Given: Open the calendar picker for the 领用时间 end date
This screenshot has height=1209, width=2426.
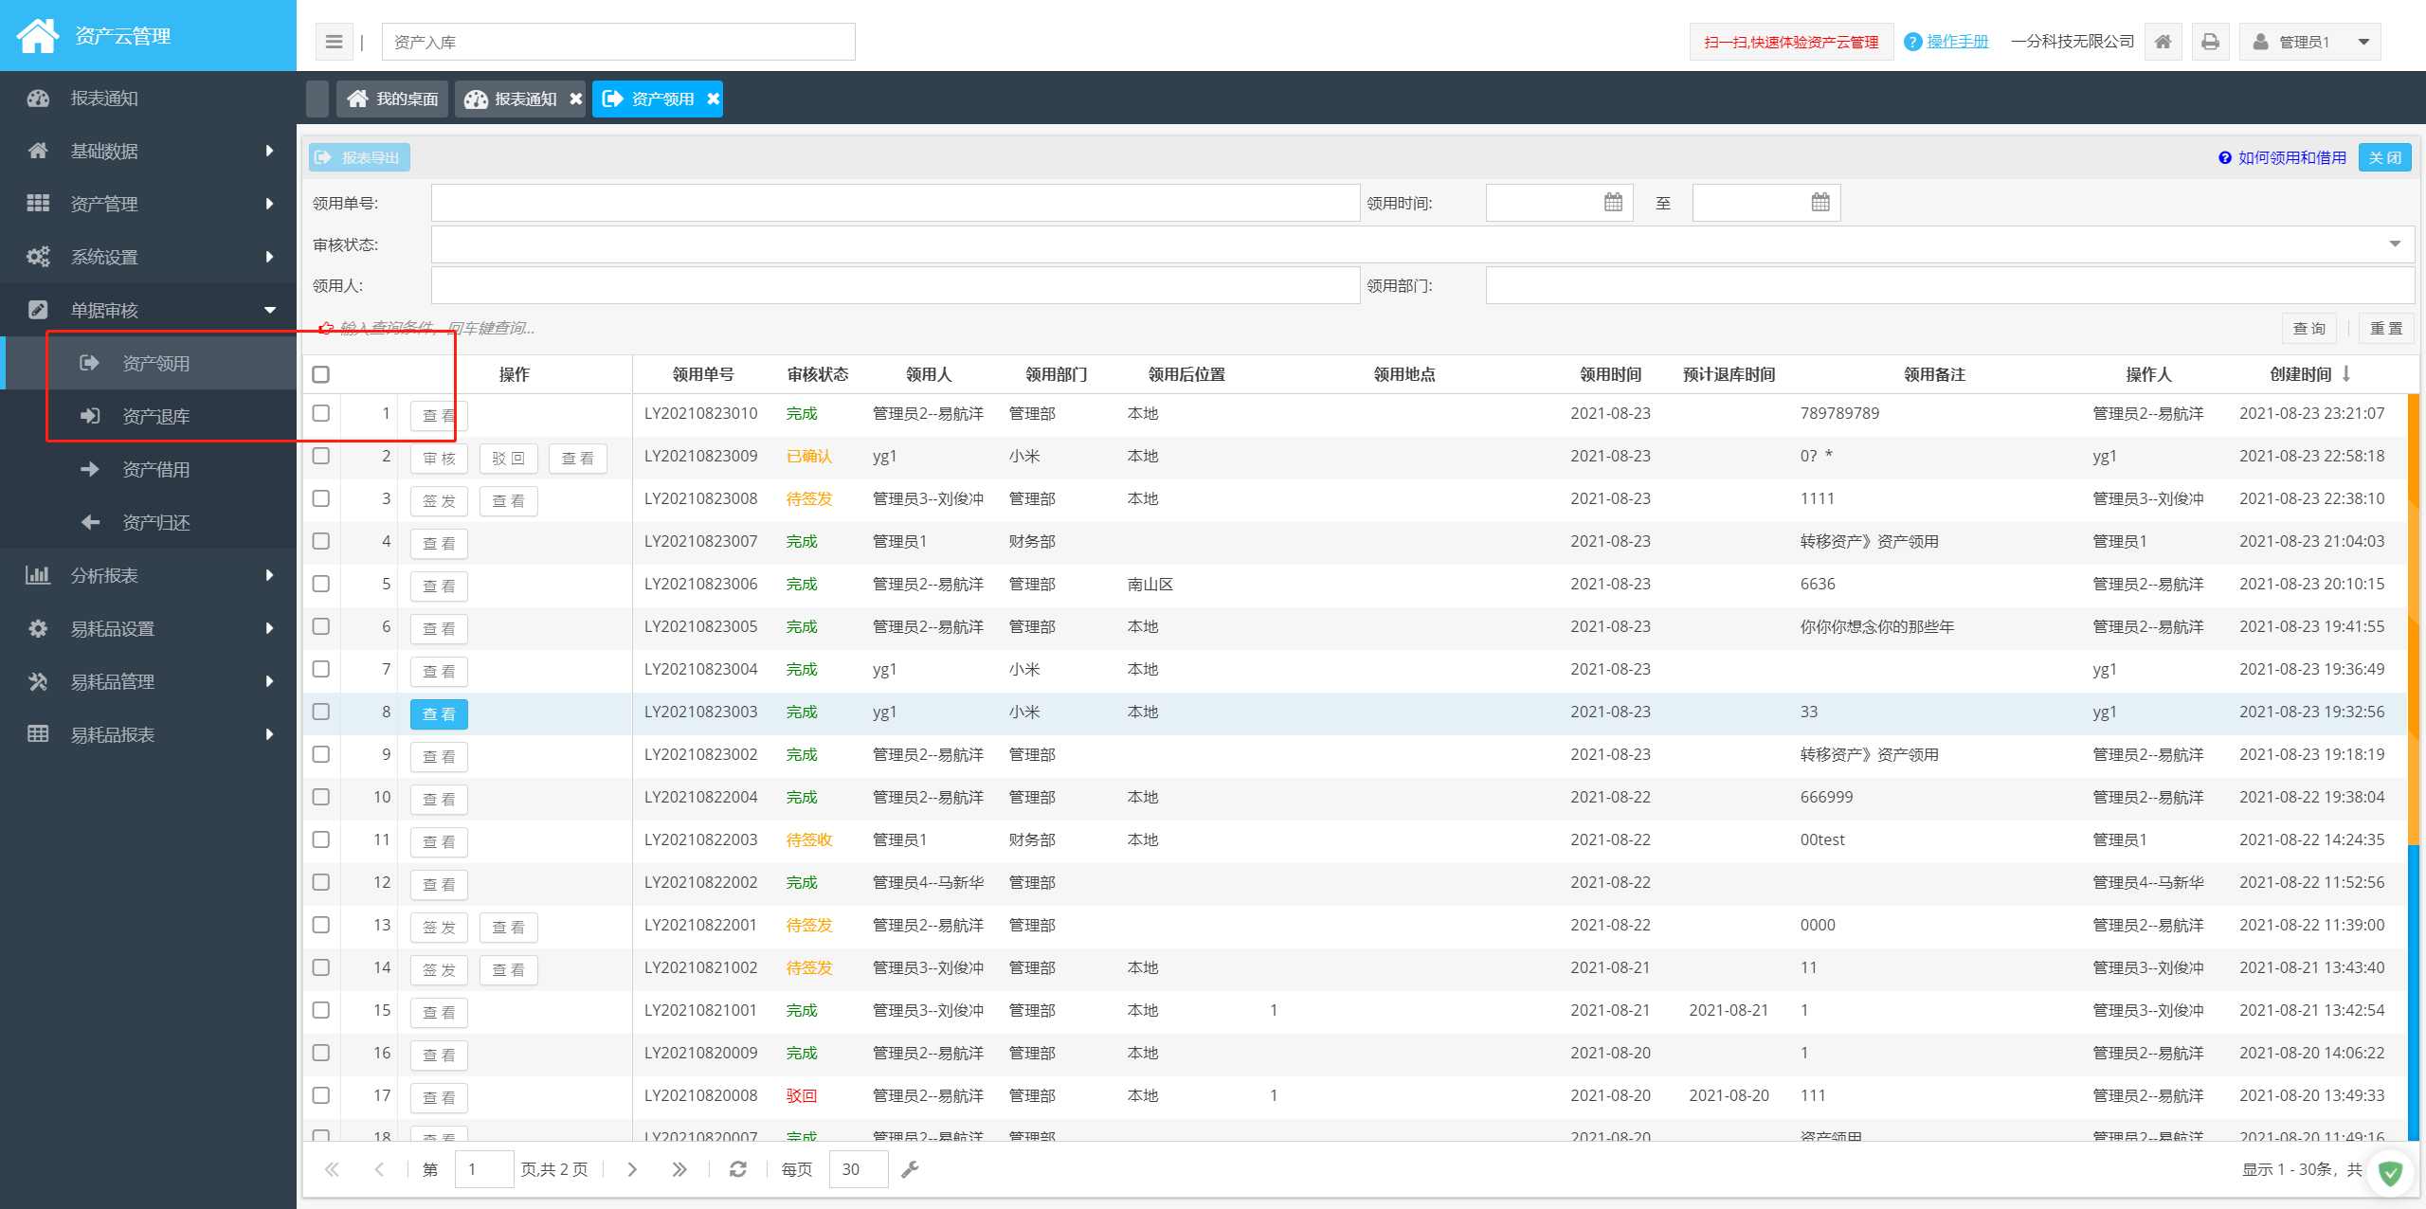Looking at the screenshot, I should 1820,202.
